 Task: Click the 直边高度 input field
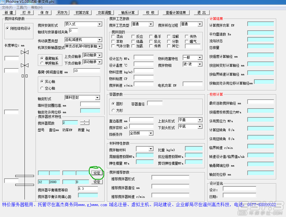point(141,120)
